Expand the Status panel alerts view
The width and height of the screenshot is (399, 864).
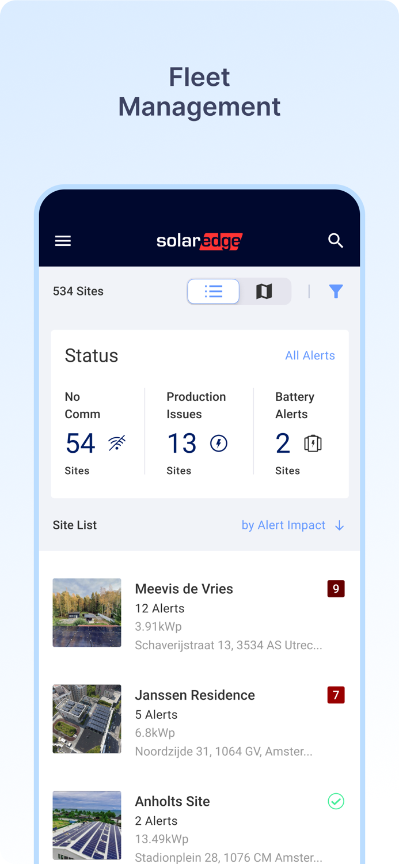[x=310, y=355]
